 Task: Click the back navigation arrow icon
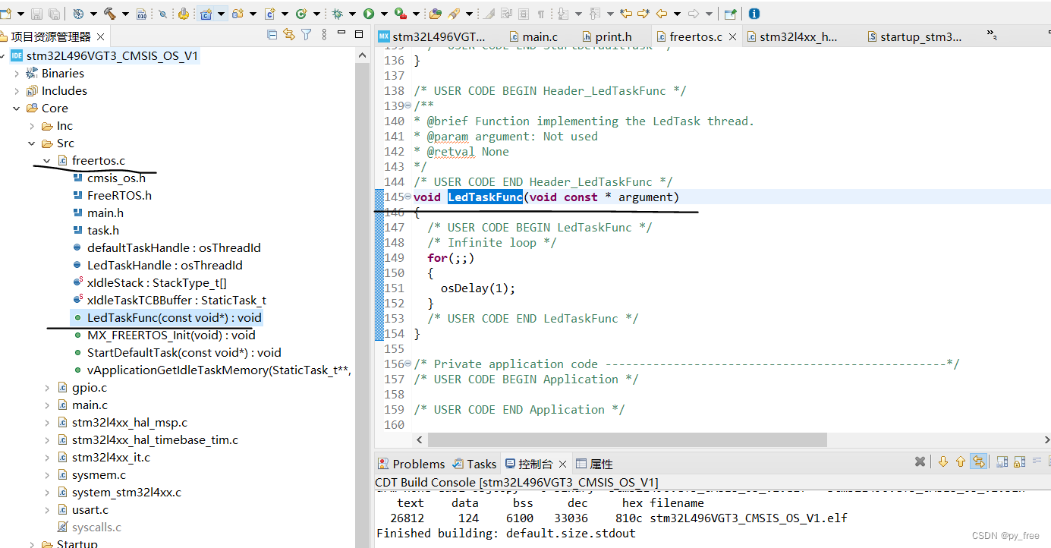pos(661,14)
